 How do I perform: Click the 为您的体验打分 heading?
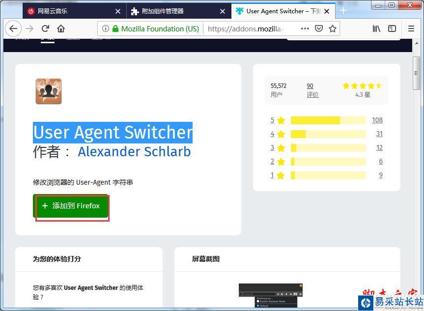pyautogui.click(x=57, y=259)
